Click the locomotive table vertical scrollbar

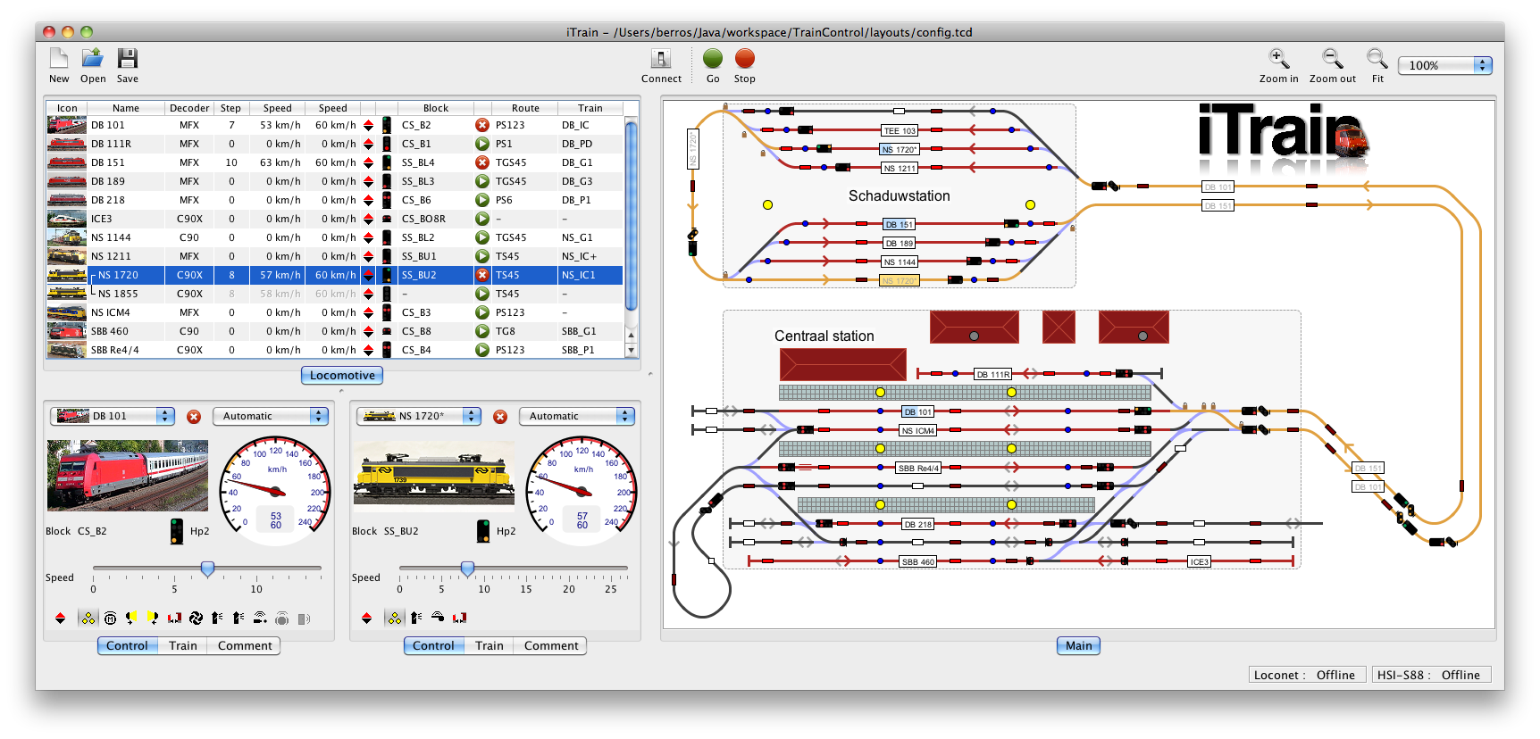pyautogui.click(x=632, y=216)
